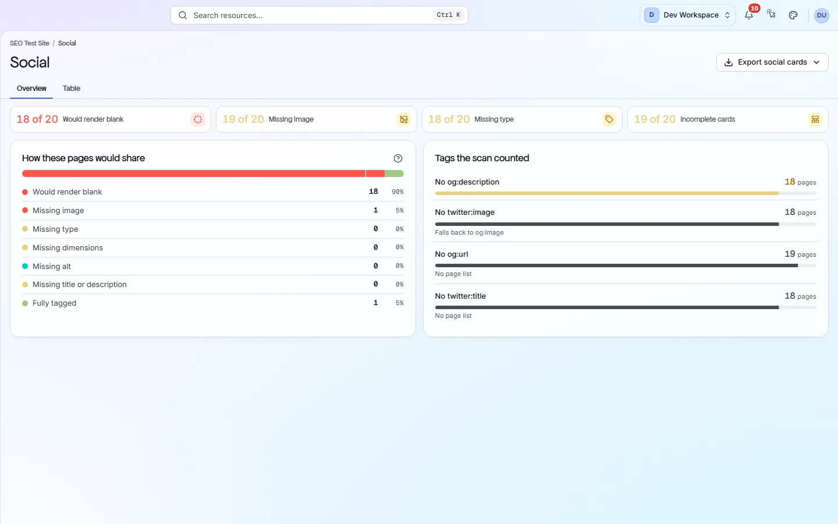Click the No twitter:title tag row
The image size is (838, 524).
tap(626, 305)
